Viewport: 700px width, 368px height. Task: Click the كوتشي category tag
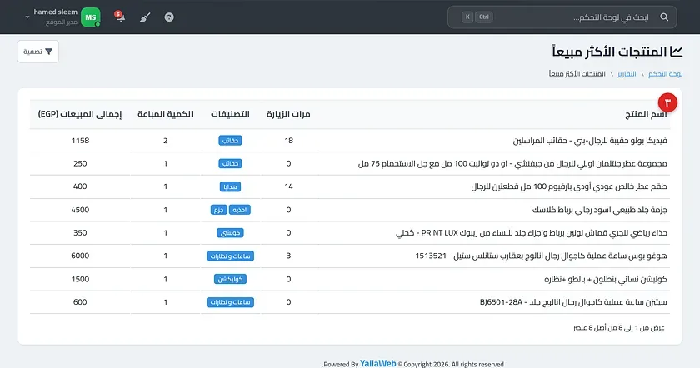[x=230, y=233]
